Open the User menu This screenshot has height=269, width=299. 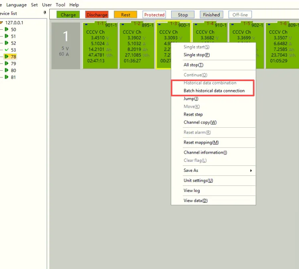pyautogui.click(x=47, y=5)
